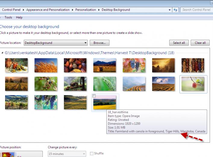The width and height of the screenshot is (213, 157).
Task: Pick the terraced rice fields wallpaper
Action: tap(134, 84)
